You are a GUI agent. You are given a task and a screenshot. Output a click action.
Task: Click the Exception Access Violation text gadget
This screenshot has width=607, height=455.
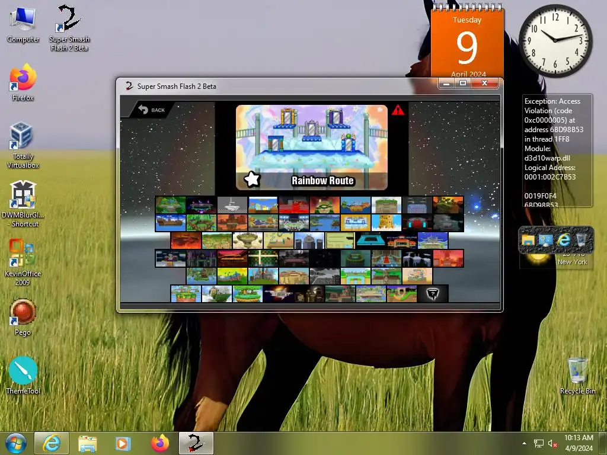pos(557,150)
